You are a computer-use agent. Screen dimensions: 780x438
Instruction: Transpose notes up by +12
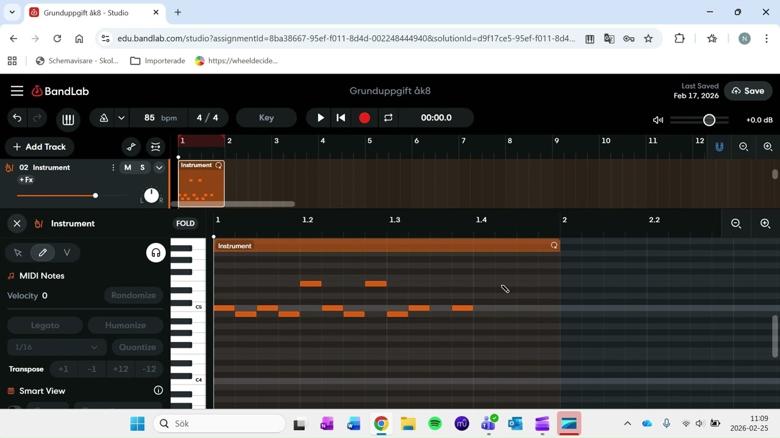click(121, 369)
